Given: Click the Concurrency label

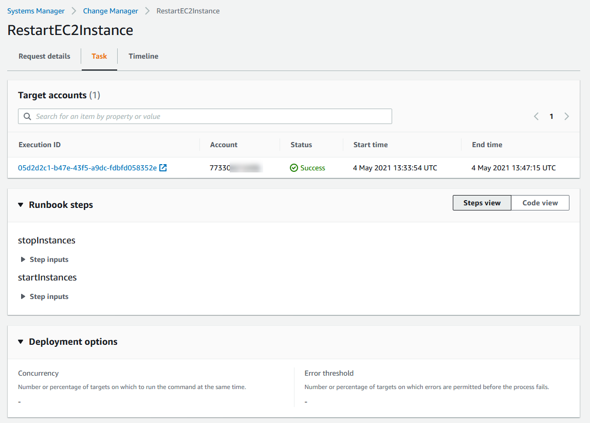Looking at the screenshot, I should (39, 373).
